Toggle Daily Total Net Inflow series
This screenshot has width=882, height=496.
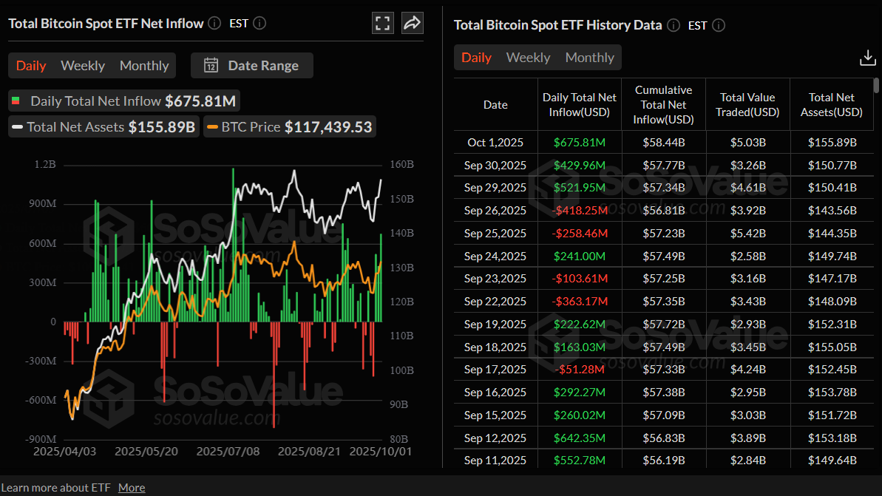pyautogui.click(x=123, y=101)
